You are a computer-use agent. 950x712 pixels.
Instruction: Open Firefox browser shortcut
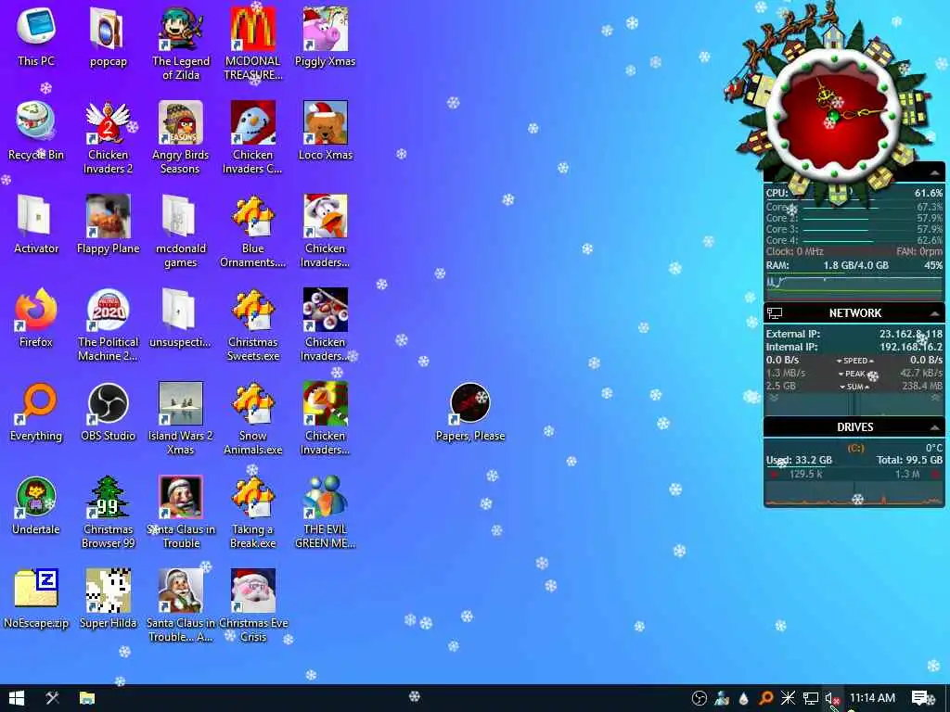(x=36, y=318)
